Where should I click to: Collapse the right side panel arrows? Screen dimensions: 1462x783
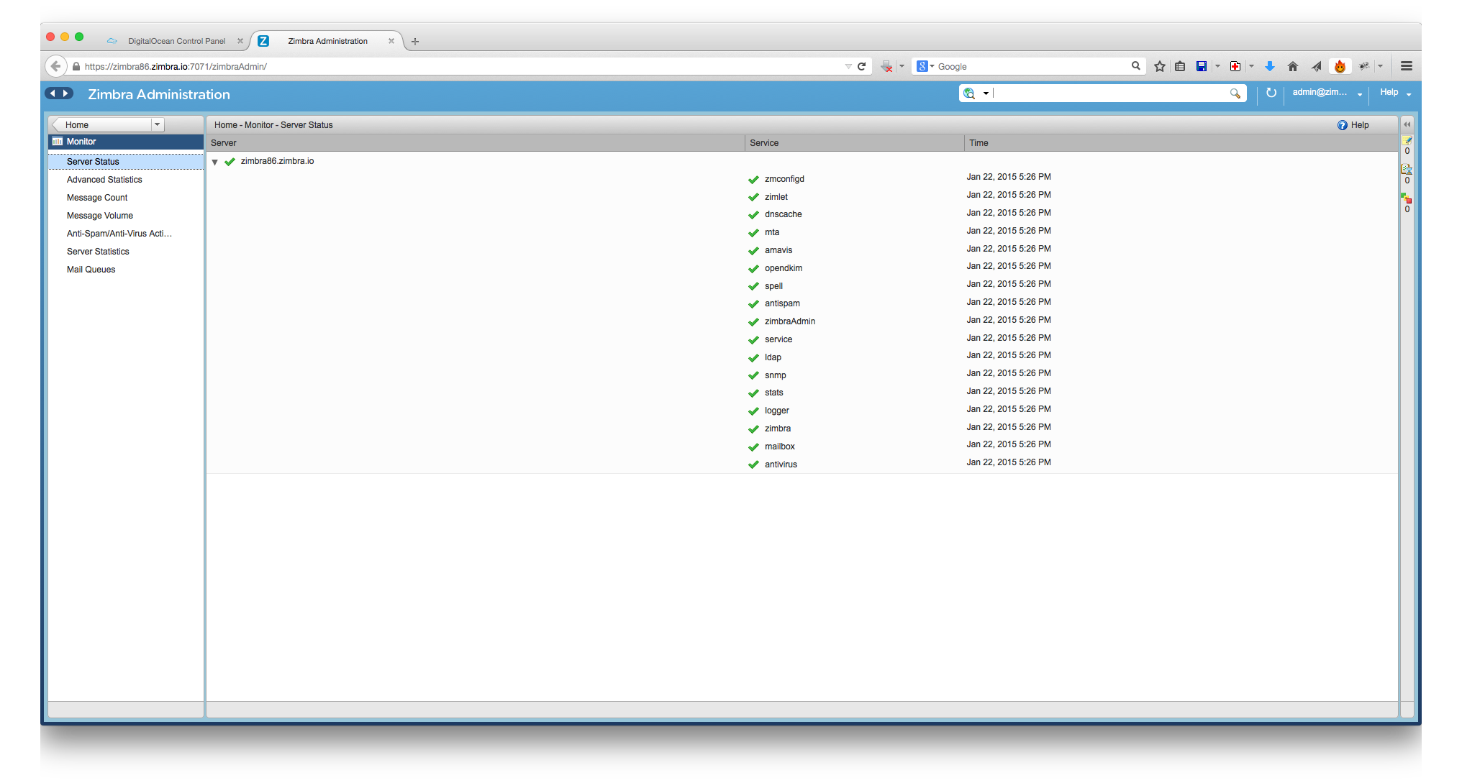click(1407, 124)
